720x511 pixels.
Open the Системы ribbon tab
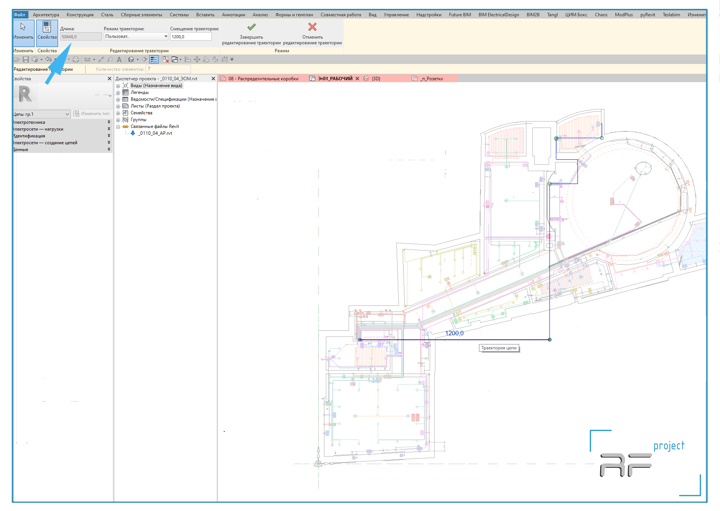coord(179,15)
